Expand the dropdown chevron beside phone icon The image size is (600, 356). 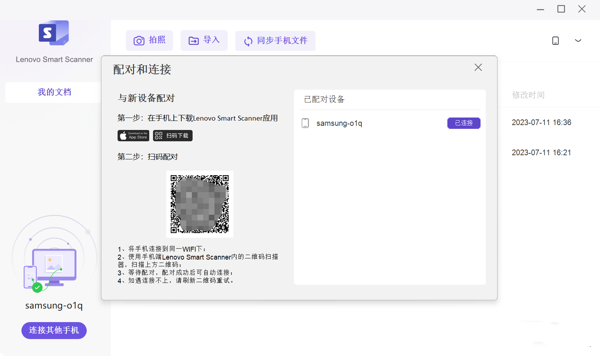578,40
